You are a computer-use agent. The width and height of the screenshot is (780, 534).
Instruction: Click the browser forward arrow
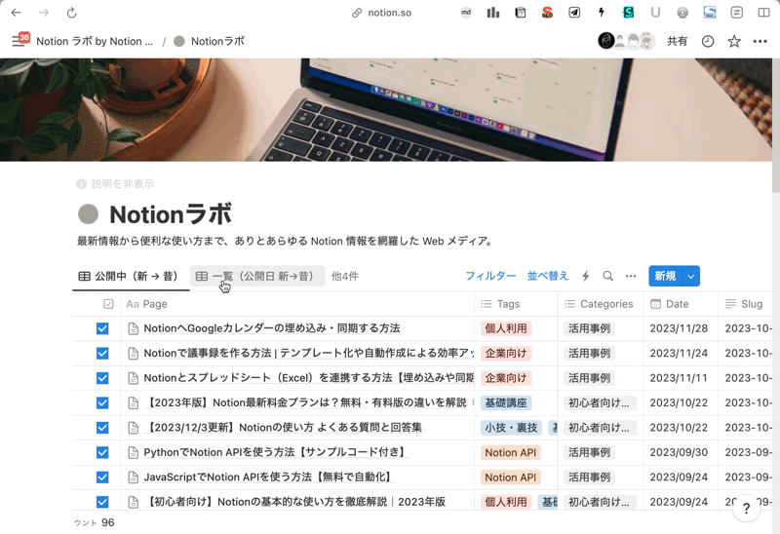tap(44, 13)
